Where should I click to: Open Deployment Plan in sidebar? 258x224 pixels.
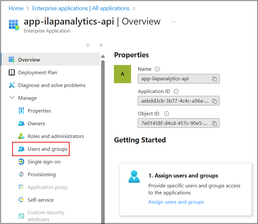click(38, 73)
